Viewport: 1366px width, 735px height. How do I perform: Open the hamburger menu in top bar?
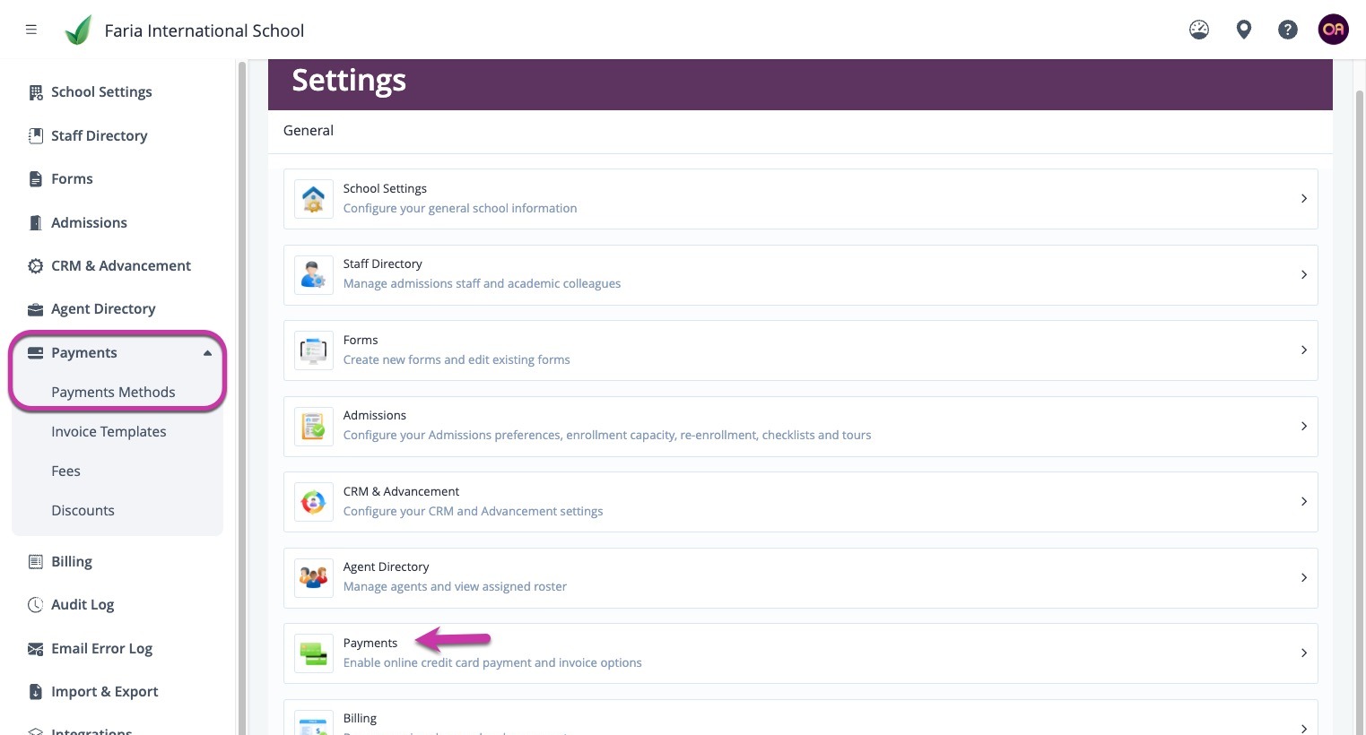click(x=31, y=30)
